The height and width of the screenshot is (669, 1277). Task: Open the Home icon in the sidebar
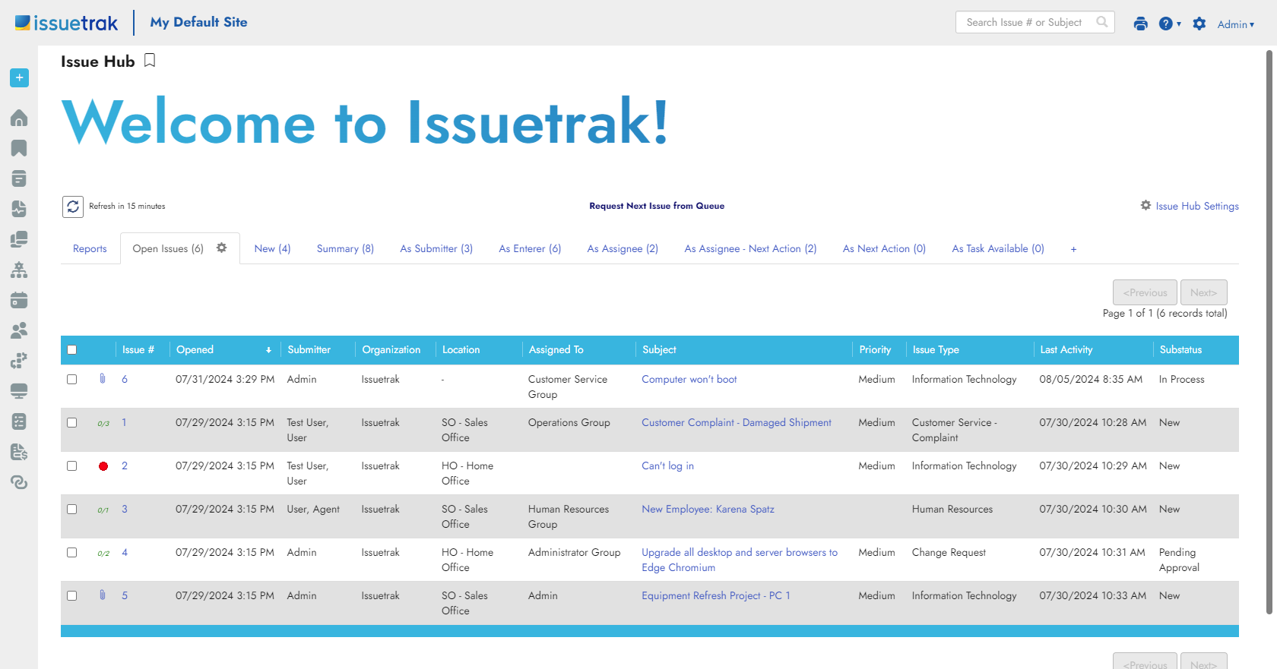19,118
